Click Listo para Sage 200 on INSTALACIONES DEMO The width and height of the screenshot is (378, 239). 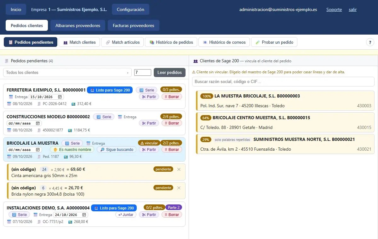(114, 208)
